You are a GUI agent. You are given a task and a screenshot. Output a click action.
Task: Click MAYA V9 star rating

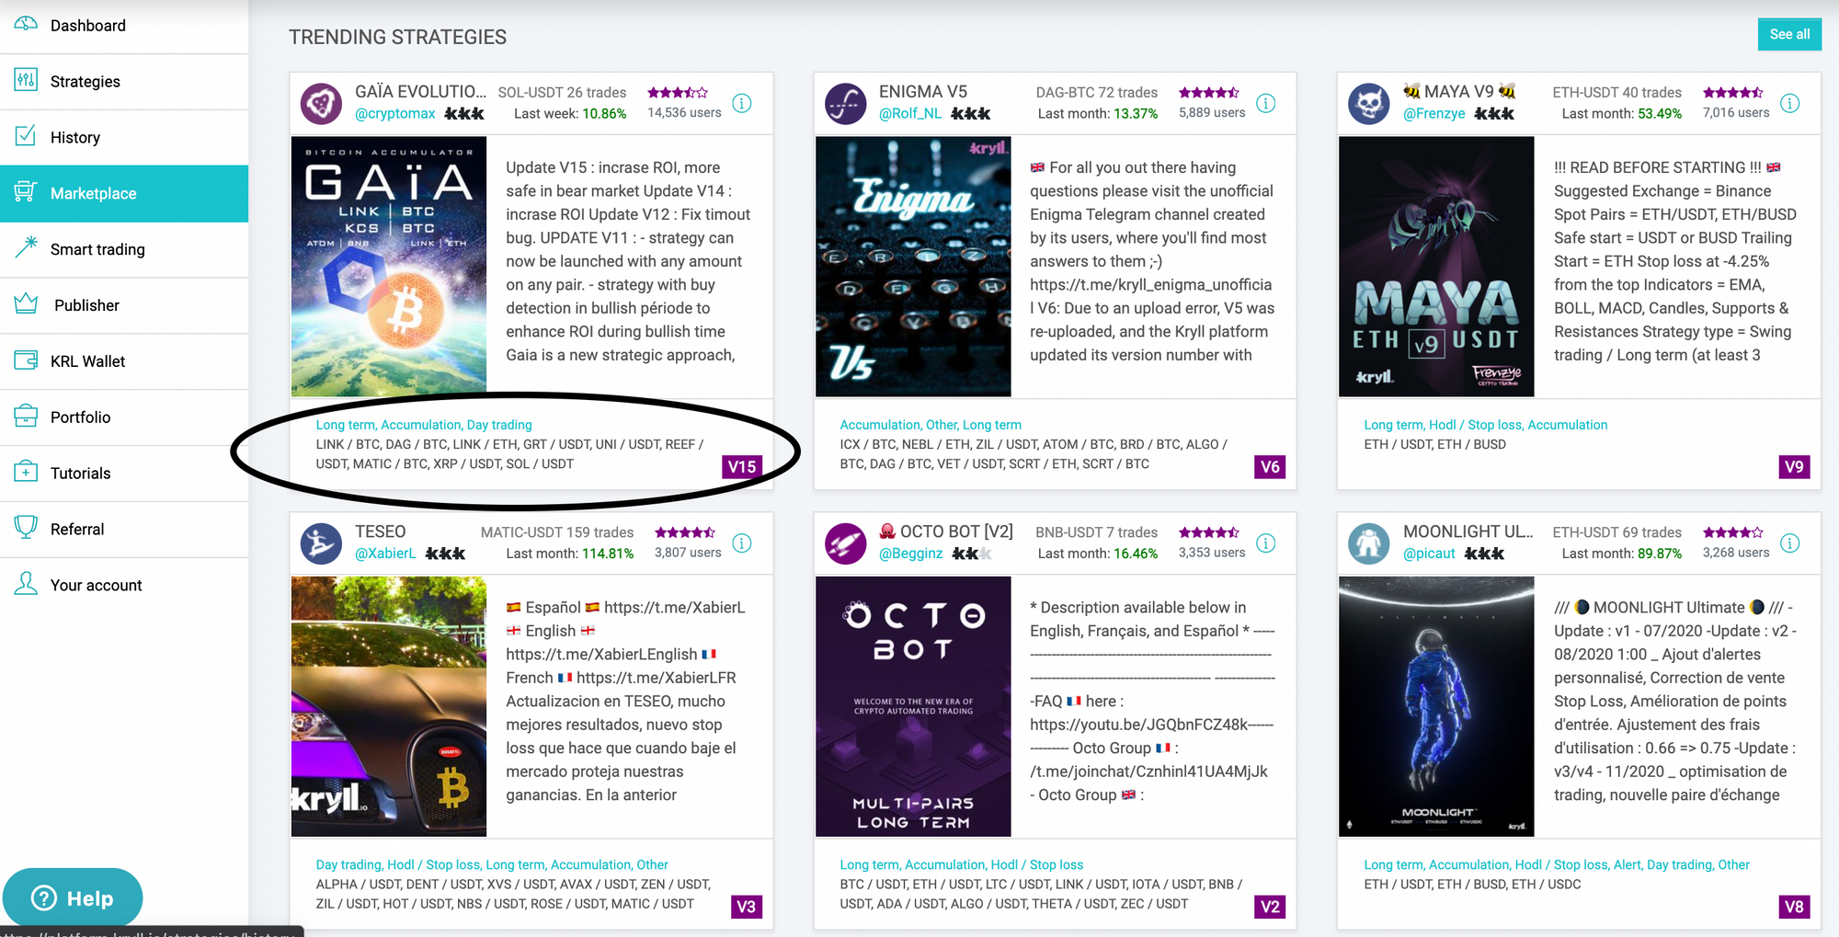[1732, 93]
